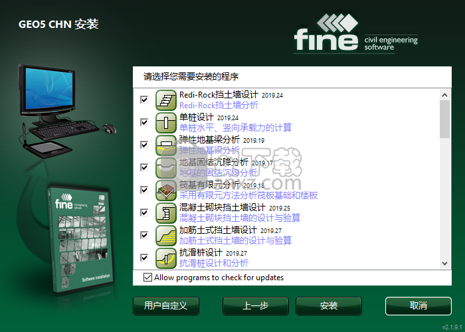Click the Redi-Rock retaining wall program icon
The image size is (465, 332).
[x=166, y=100]
